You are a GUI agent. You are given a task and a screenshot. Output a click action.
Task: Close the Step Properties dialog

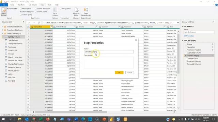point(136,40)
